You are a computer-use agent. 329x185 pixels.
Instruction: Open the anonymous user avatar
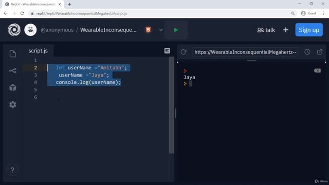point(30,30)
